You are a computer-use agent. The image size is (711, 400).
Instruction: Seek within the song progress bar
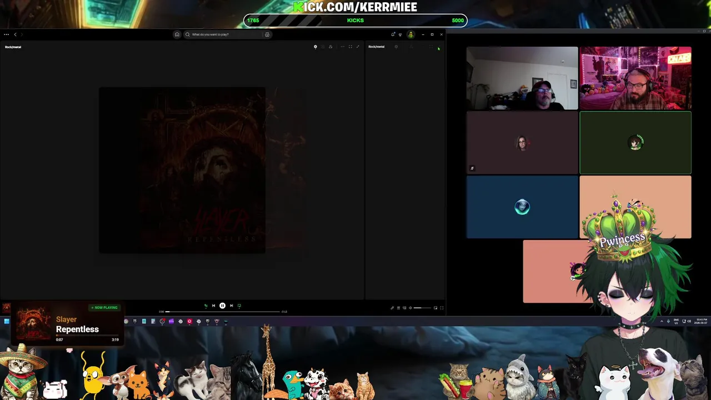click(x=222, y=312)
